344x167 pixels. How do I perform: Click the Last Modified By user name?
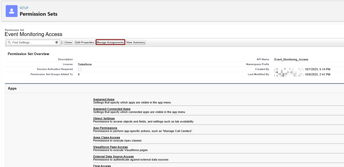point(289,75)
